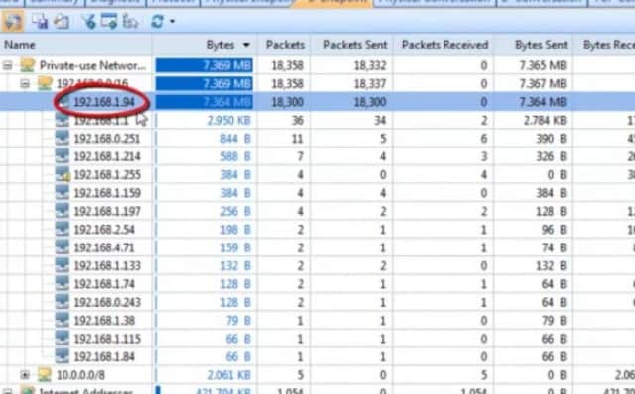Click the Private-use Networ... folder icon
The width and height of the screenshot is (635, 394).
tap(28, 65)
